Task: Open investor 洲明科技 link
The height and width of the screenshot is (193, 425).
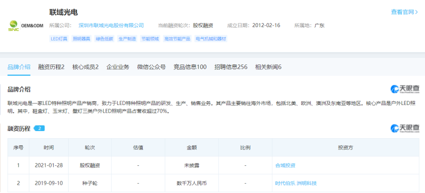Action: (307, 183)
